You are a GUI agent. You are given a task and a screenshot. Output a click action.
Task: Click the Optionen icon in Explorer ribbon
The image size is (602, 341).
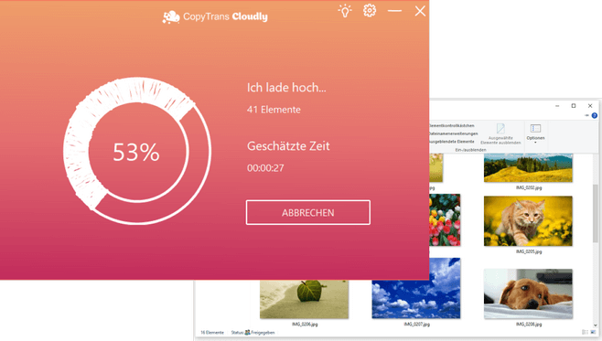point(535,129)
